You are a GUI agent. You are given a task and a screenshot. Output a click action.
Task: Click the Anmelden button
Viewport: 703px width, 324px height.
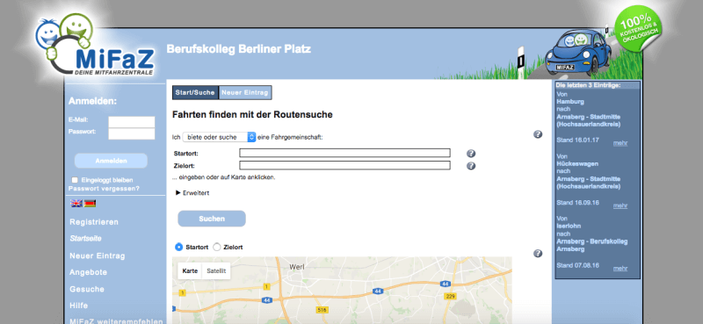(111, 161)
